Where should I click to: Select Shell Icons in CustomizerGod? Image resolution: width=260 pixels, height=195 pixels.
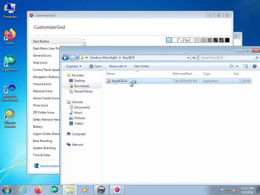(40, 63)
